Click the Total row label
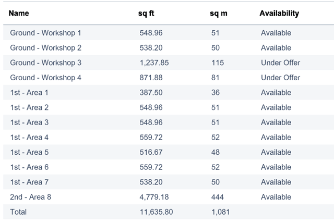 [x=18, y=212]
